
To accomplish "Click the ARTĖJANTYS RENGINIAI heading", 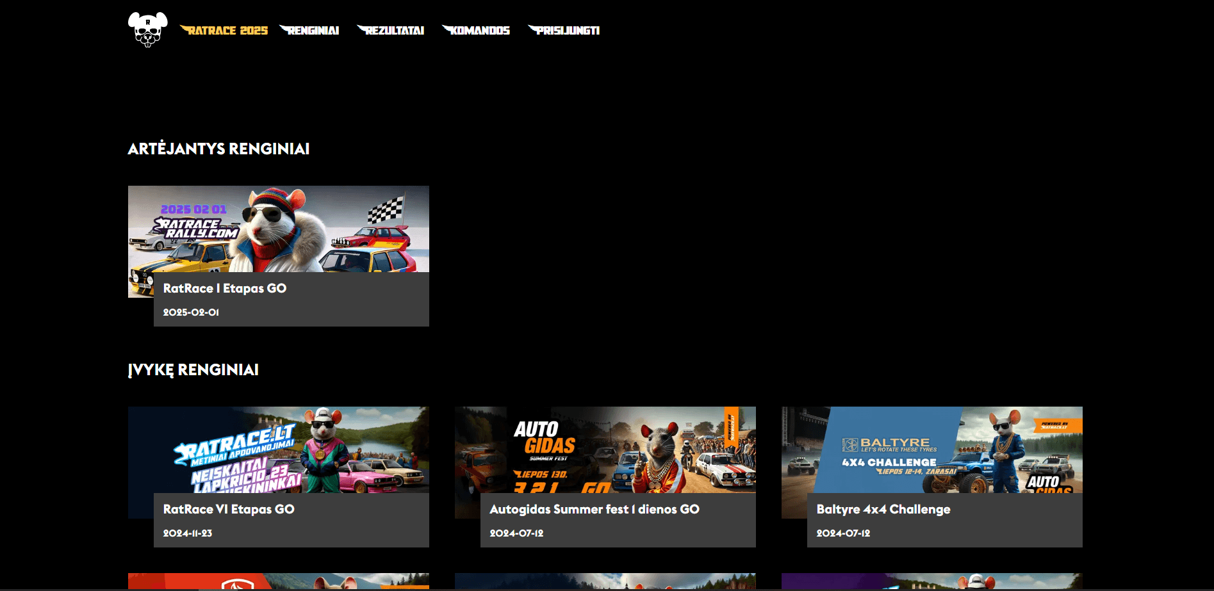I will 219,149.
